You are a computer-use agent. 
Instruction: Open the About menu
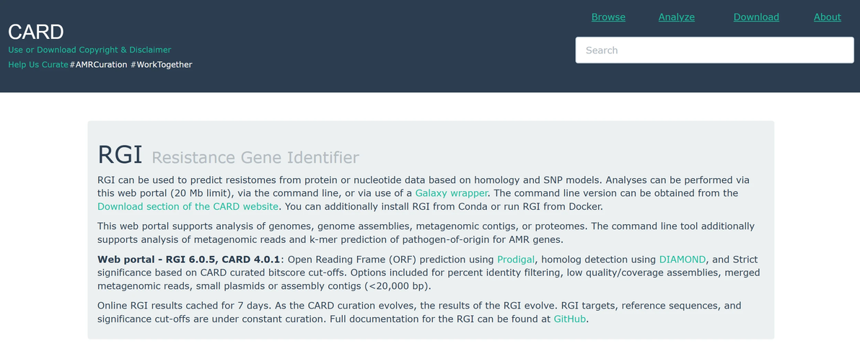point(827,17)
